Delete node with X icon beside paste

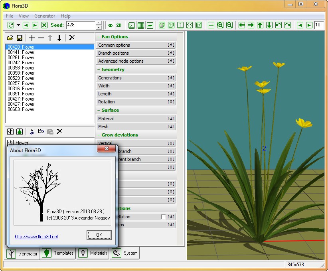click(59, 132)
